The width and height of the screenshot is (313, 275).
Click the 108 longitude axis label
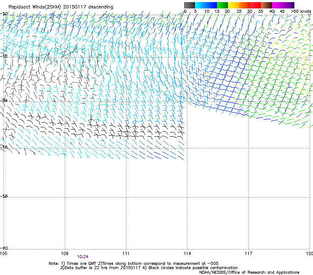(x=65, y=253)
